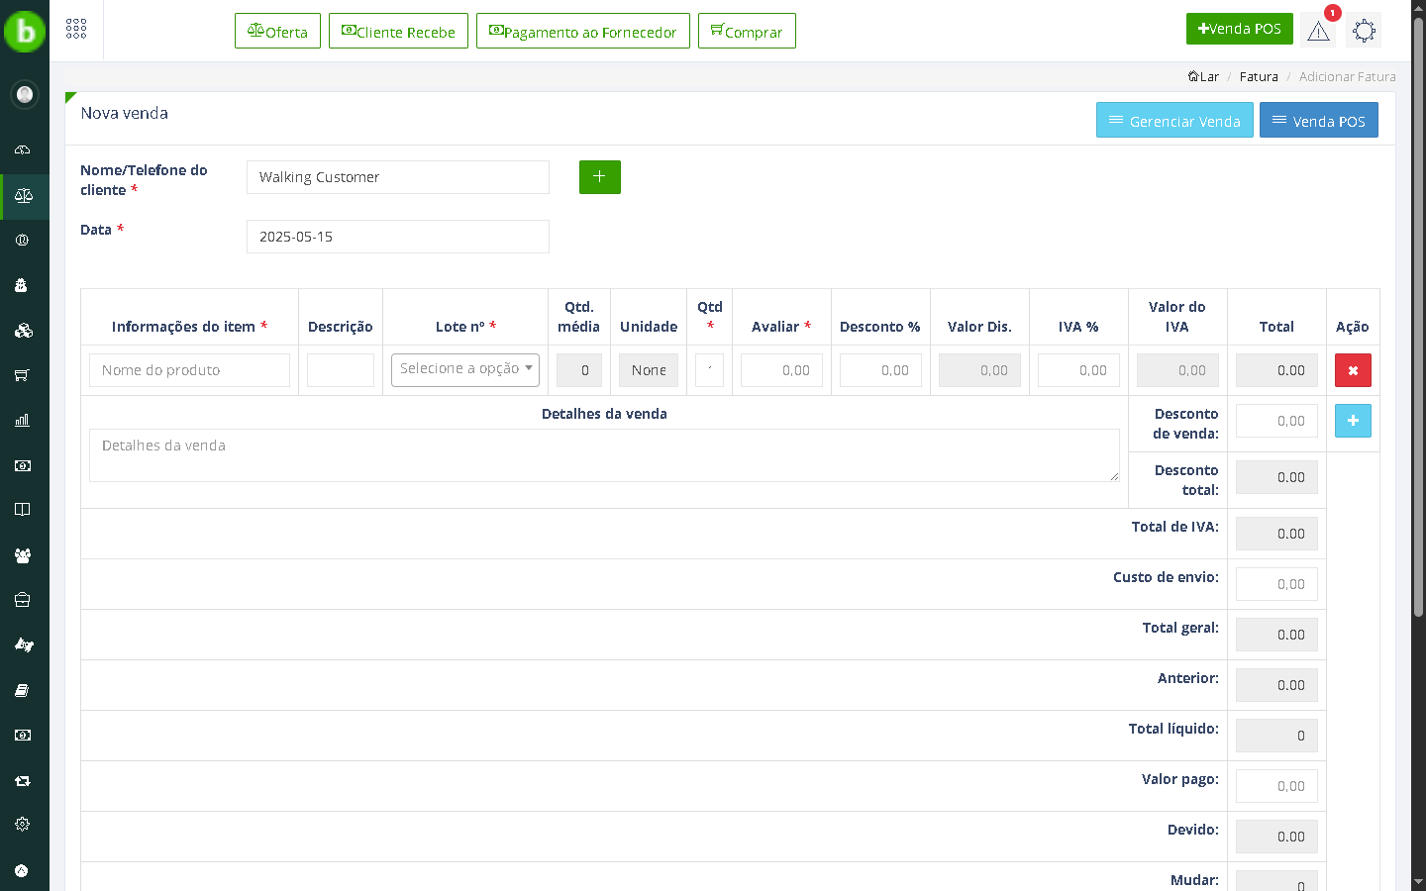This screenshot has height=891, width=1426.
Task: Open the Oferta shortcut
Action: 277,32
